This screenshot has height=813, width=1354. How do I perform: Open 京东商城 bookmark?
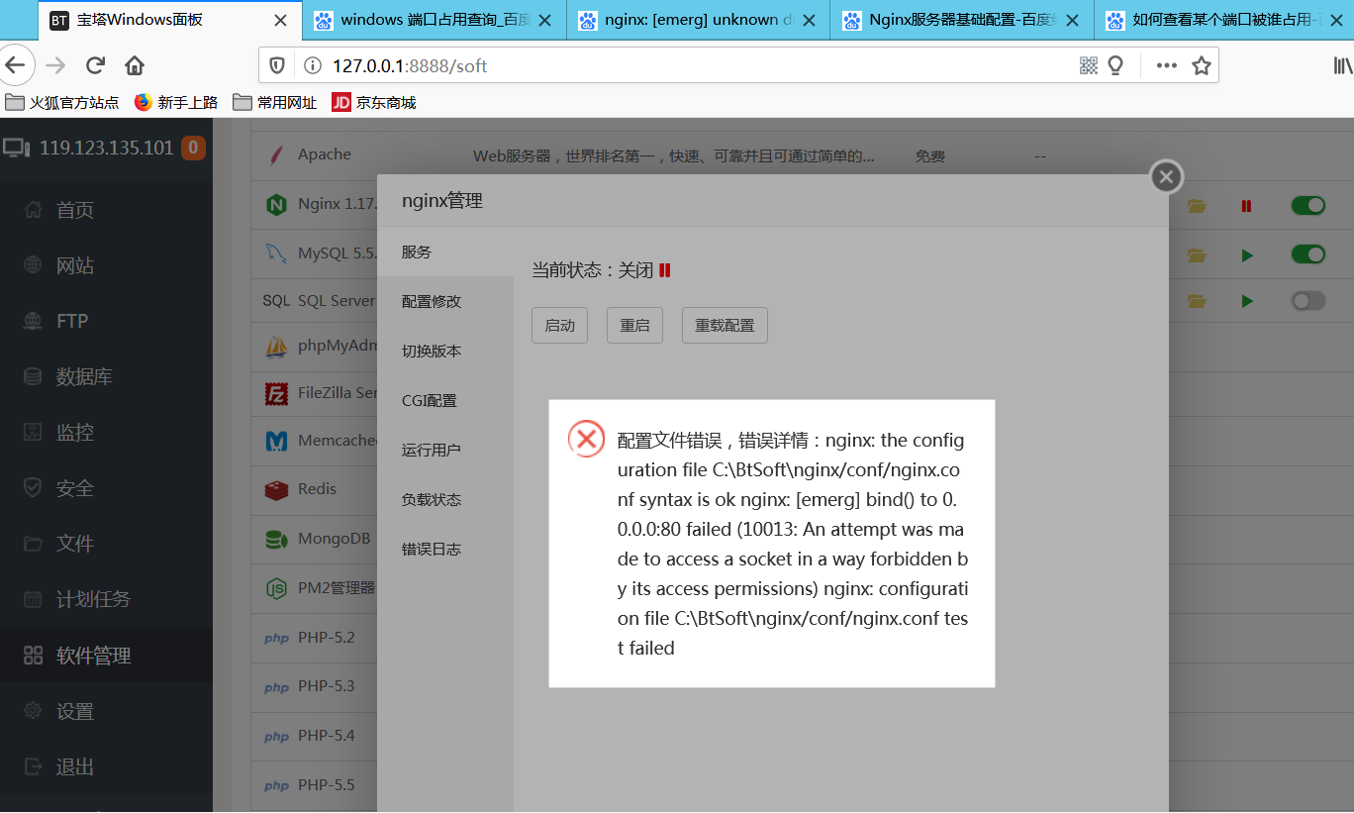[x=374, y=102]
